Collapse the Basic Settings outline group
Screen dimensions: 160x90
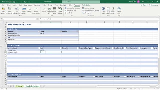coord(1,29)
